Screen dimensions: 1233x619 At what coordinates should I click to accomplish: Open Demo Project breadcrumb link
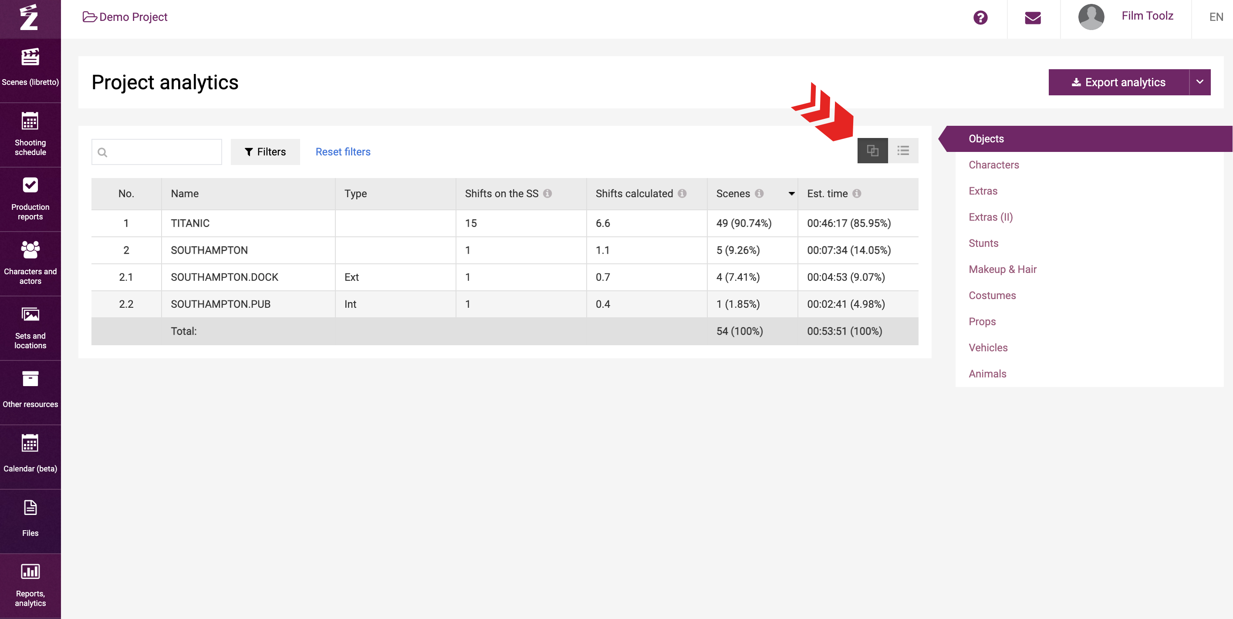pos(125,17)
